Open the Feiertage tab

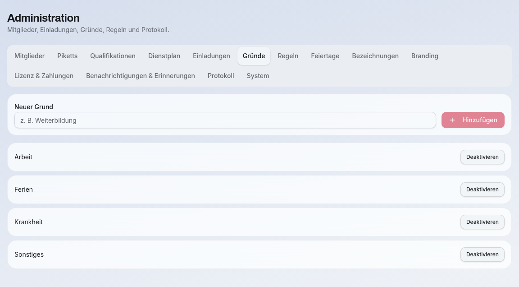point(325,56)
